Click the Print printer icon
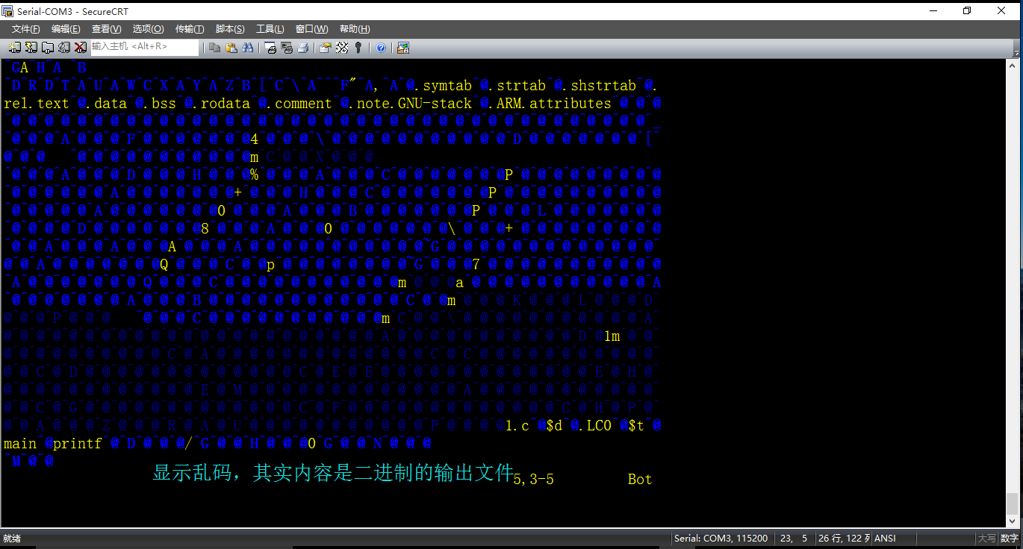 [303, 48]
